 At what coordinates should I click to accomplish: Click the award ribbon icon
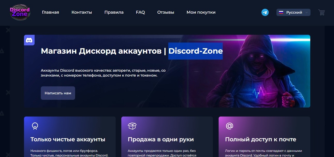pyautogui.click(x=35, y=126)
